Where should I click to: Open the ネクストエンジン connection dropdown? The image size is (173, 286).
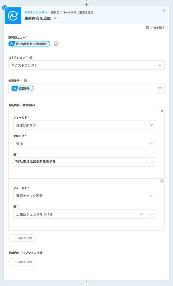86,65
